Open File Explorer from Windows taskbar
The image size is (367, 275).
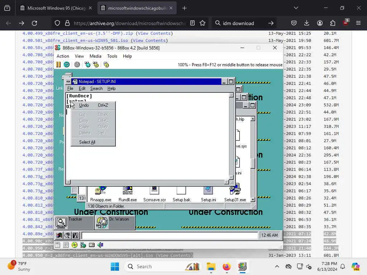click(x=211, y=266)
